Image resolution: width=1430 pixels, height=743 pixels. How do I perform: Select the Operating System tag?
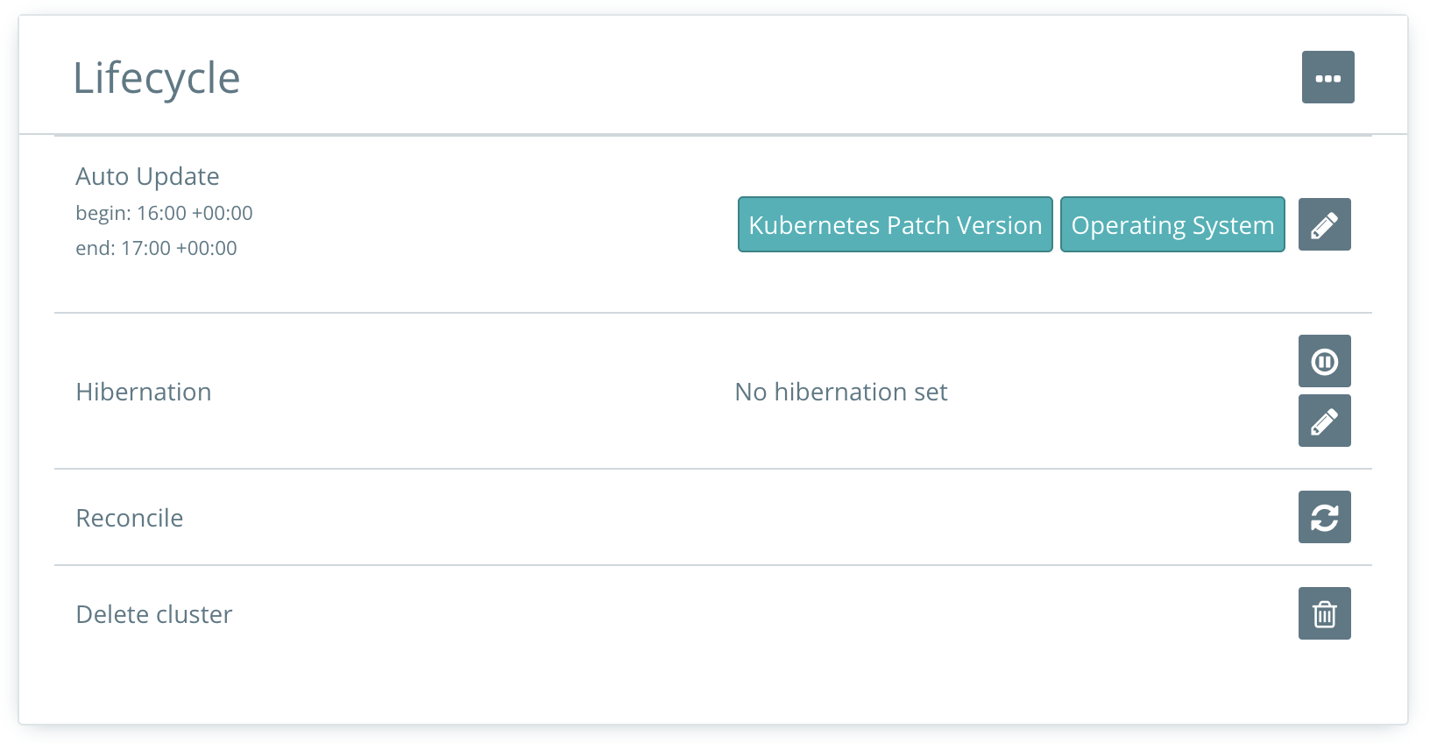click(1172, 224)
